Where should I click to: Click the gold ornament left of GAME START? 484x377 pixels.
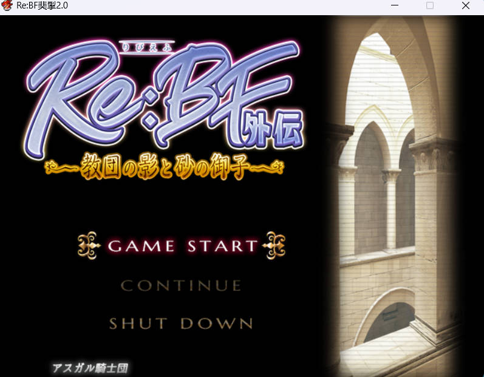pos(91,246)
